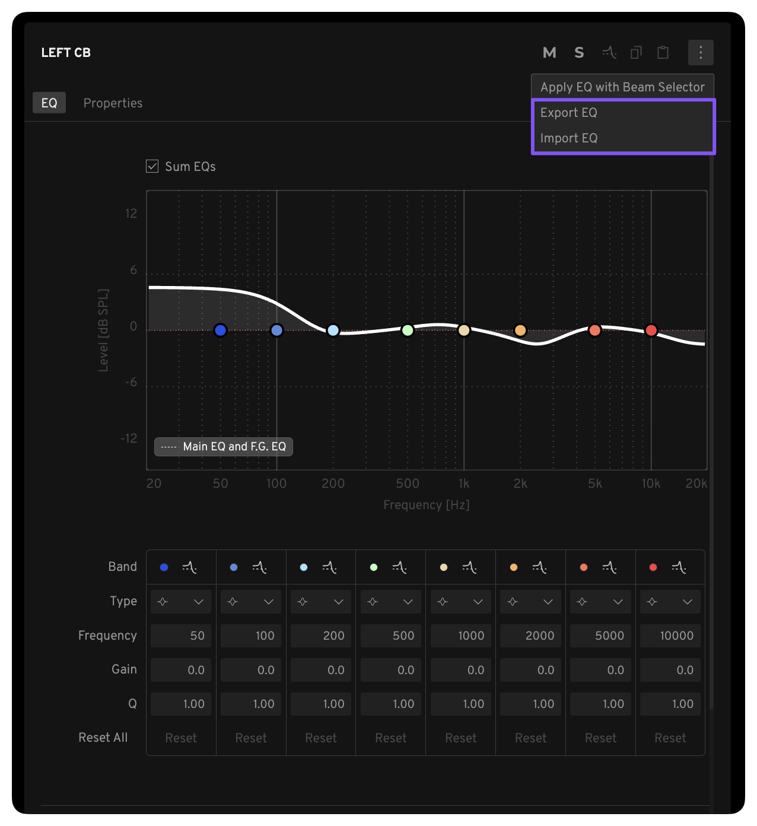Open Type dropdown for the 50 Hz band

181,602
